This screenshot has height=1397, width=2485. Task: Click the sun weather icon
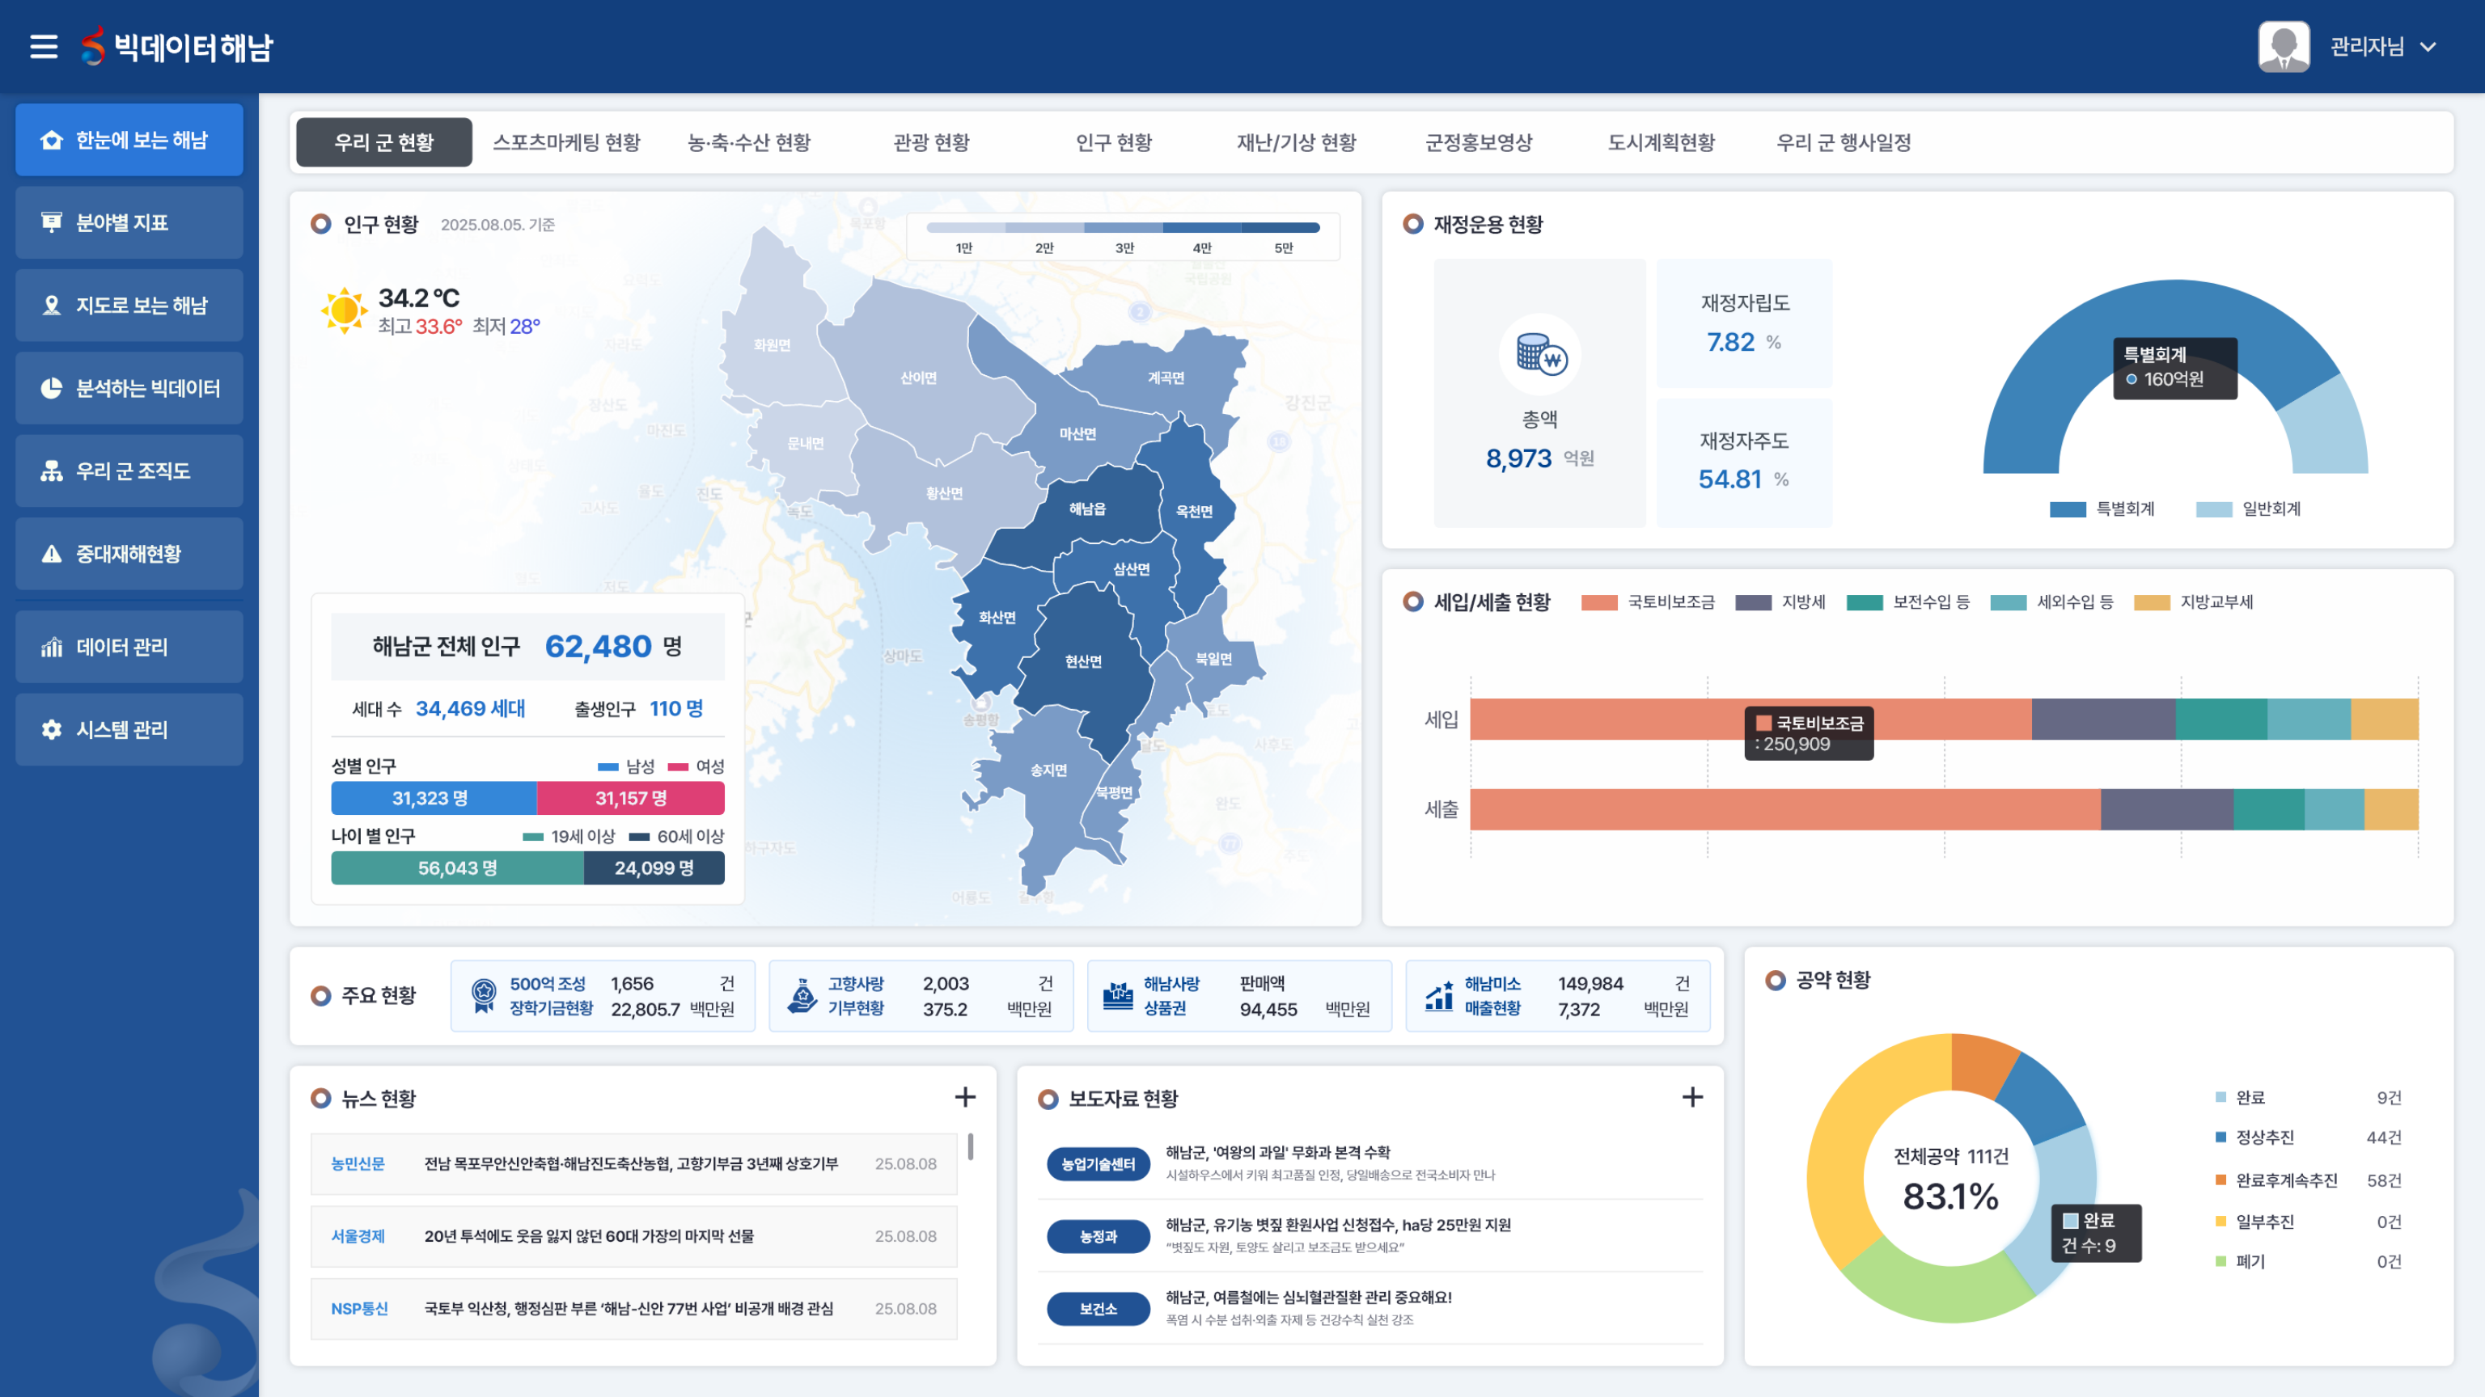[x=344, y=310]
